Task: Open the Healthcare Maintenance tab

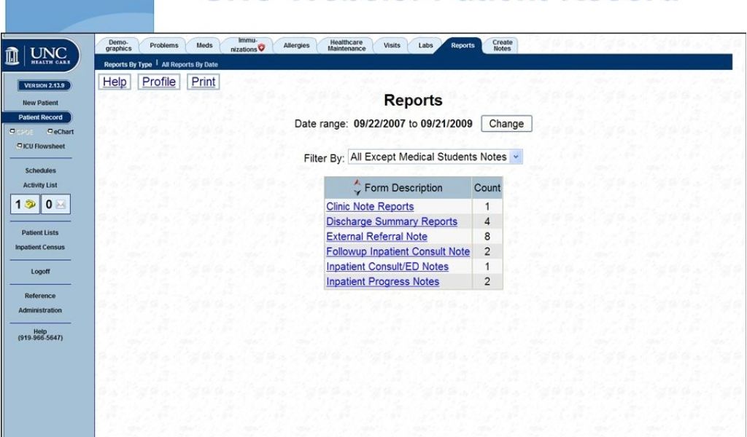Action: tap(347, 45)
